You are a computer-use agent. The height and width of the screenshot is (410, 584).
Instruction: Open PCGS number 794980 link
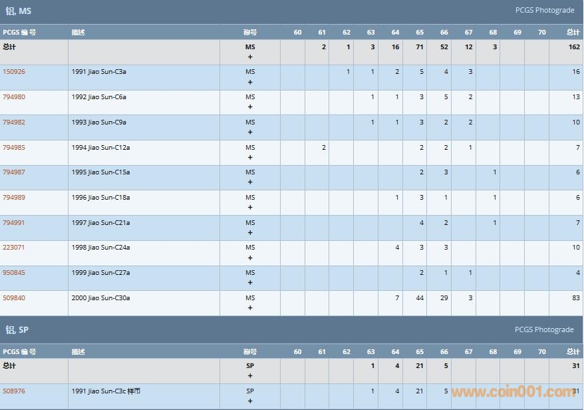click(x=14, y=97)
